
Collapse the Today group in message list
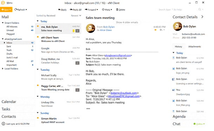pyautogui.click(x=38, y=21)
